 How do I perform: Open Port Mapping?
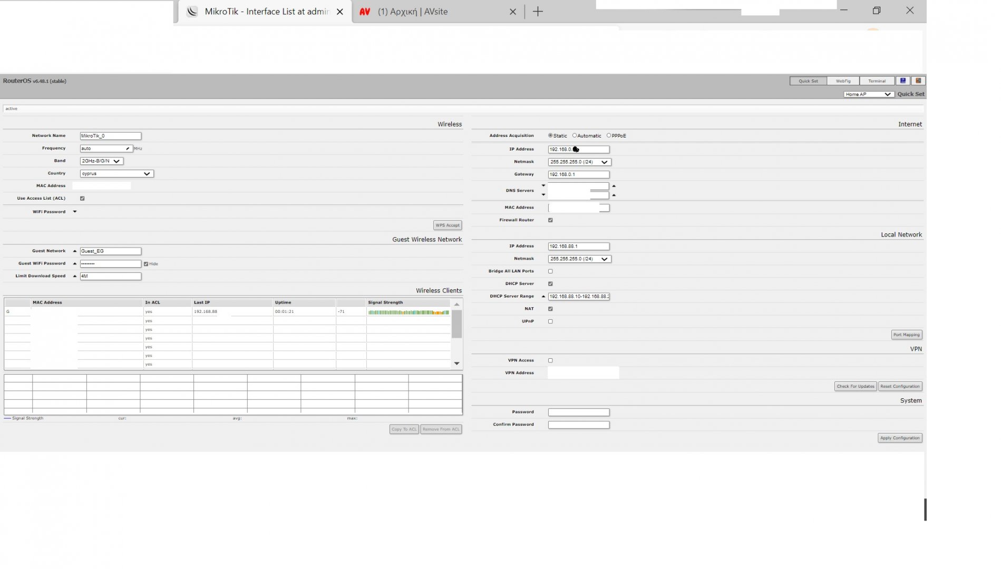pos(906,335)
